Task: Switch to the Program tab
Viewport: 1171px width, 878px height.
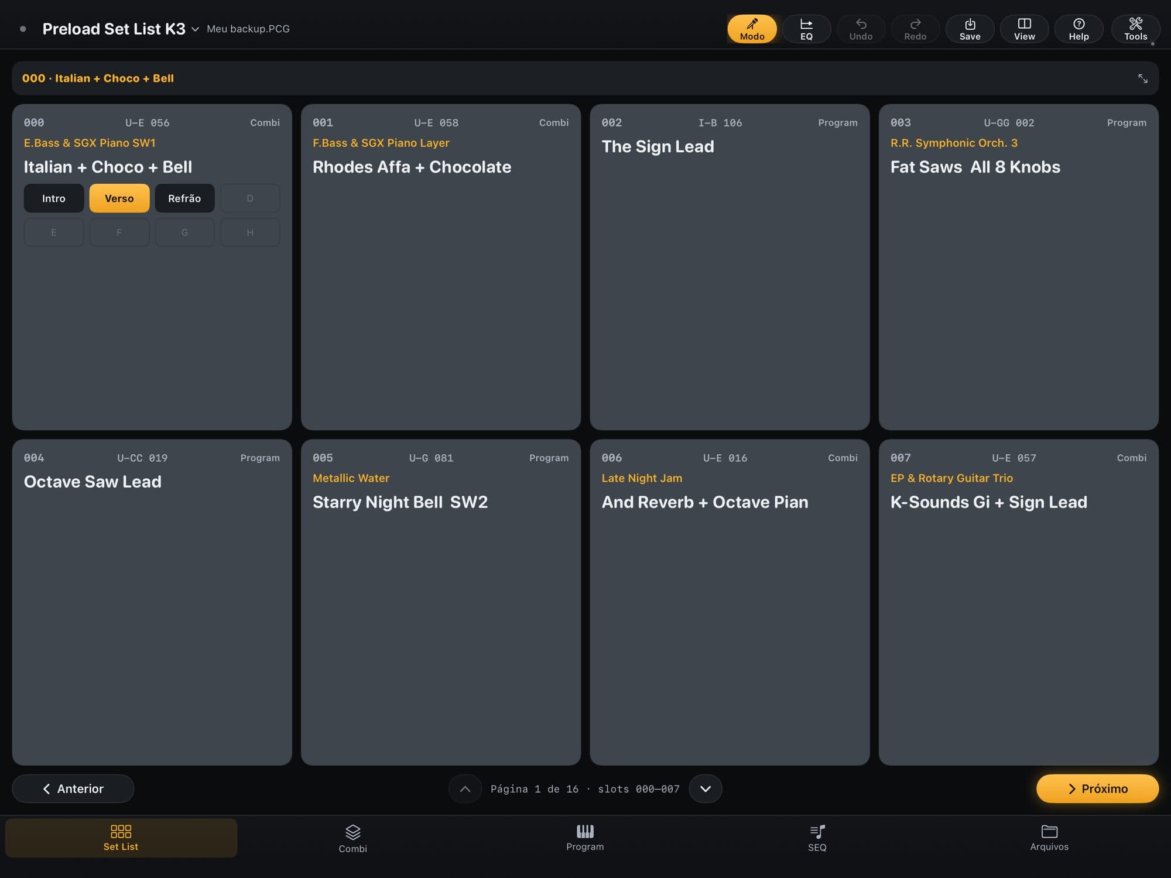Action: click(x=585, y=838)
